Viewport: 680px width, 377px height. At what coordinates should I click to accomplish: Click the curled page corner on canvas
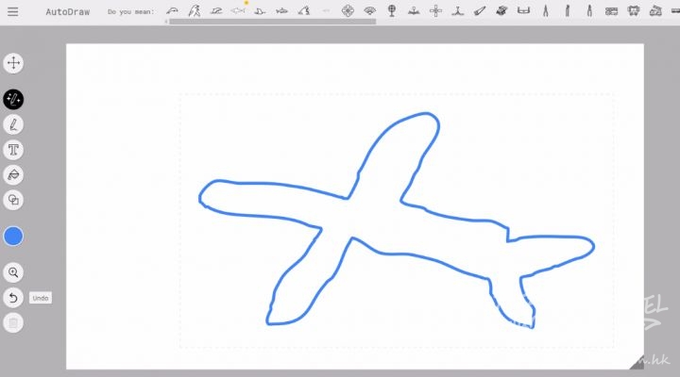(636, 361)
